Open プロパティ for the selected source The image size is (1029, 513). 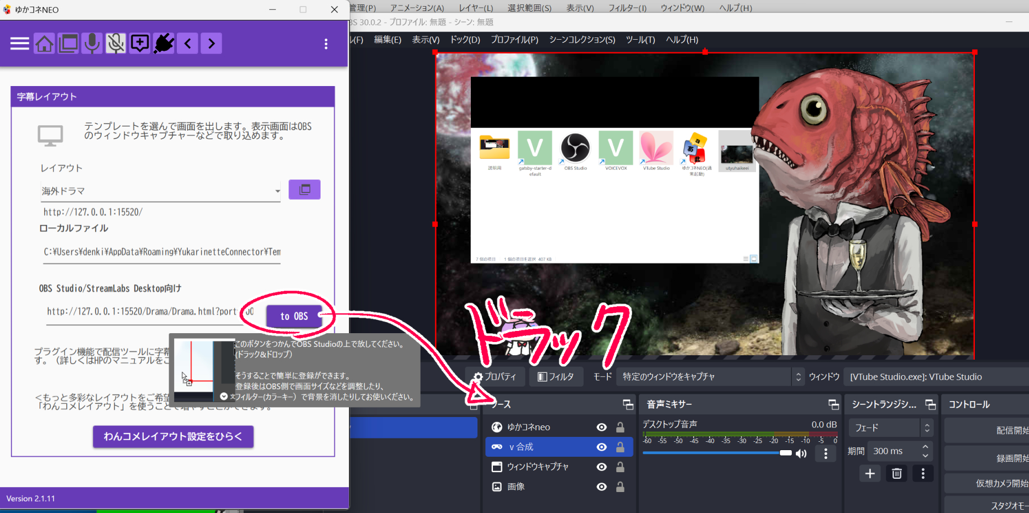(495, 377)
